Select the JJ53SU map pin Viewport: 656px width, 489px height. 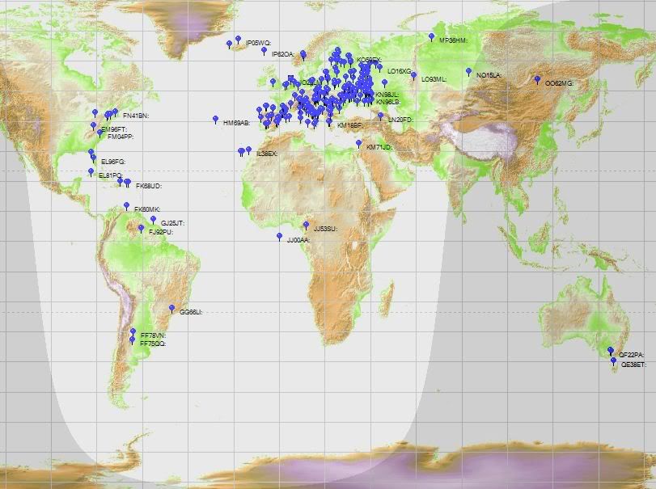click(x=306, y=226)
